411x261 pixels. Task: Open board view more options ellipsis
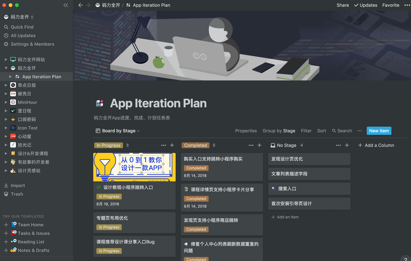(x=360, y=131)
